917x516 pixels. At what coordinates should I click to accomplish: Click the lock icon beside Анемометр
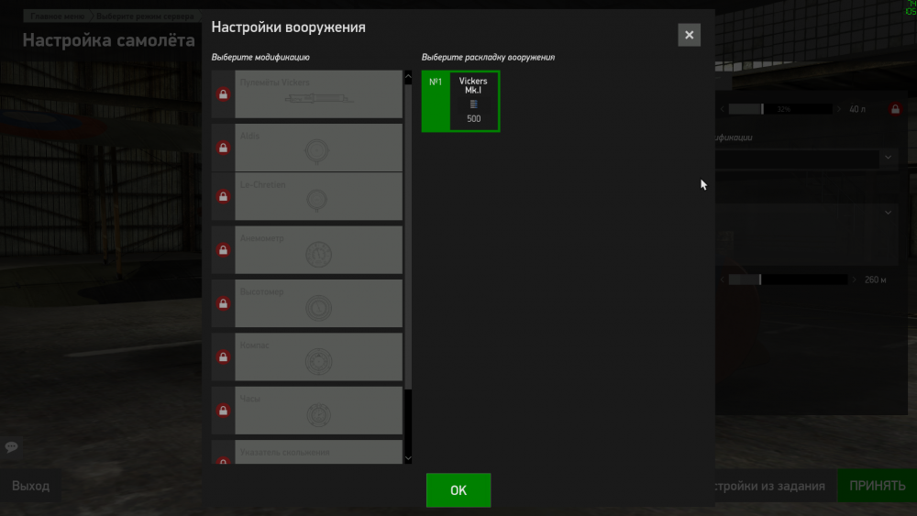coord(223,250)
